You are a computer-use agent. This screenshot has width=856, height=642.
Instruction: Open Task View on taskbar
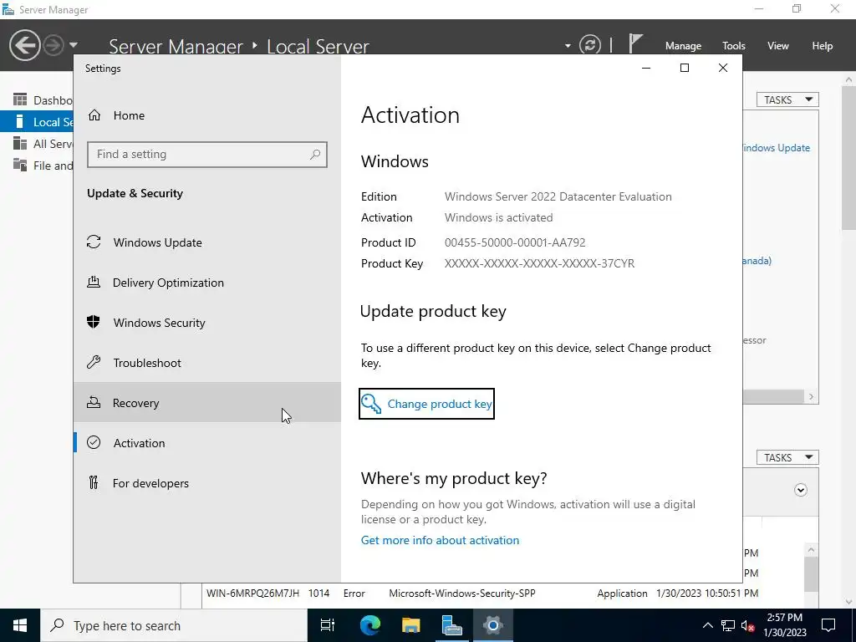click(328, 625)
